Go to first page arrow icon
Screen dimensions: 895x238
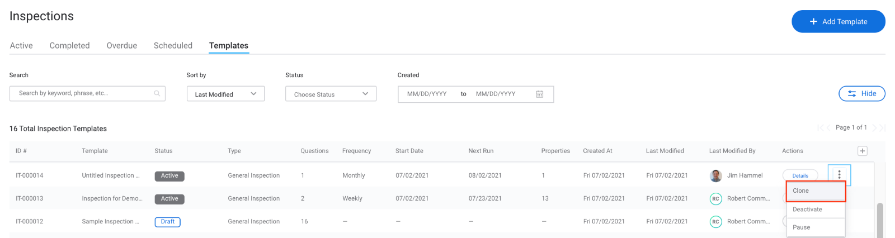click(x=820, y=128)
